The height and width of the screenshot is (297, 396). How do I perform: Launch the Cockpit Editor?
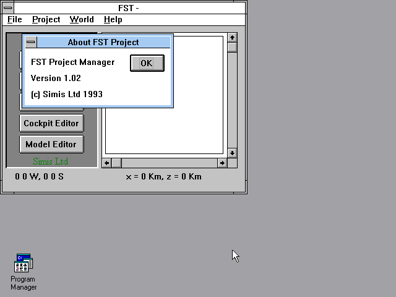point(51,123)
